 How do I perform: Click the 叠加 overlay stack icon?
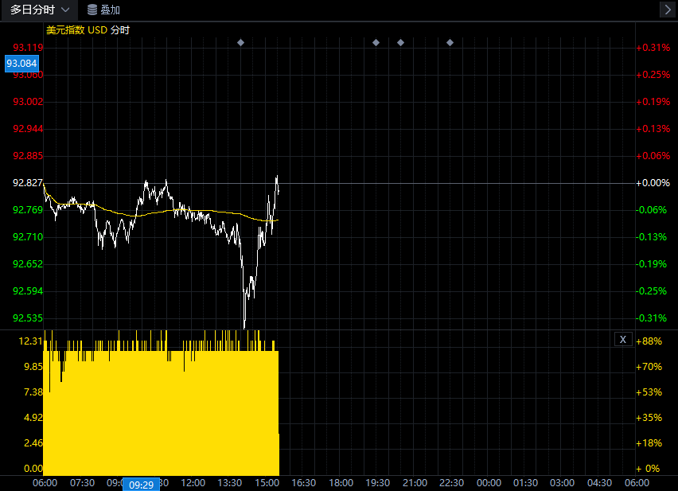(92, 10)
